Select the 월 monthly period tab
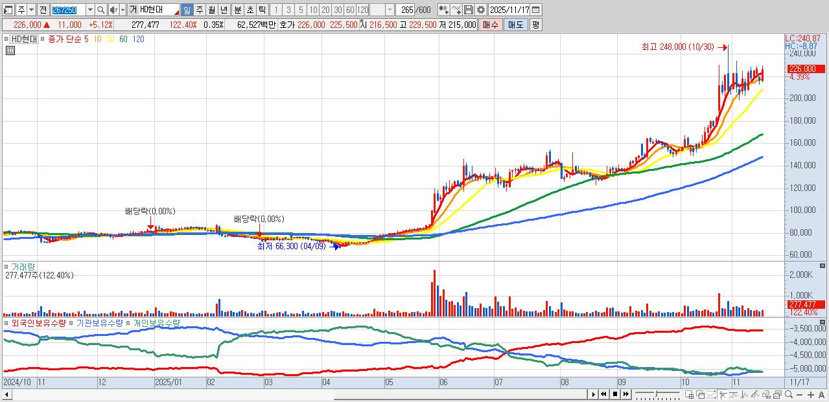 point(211,10)
